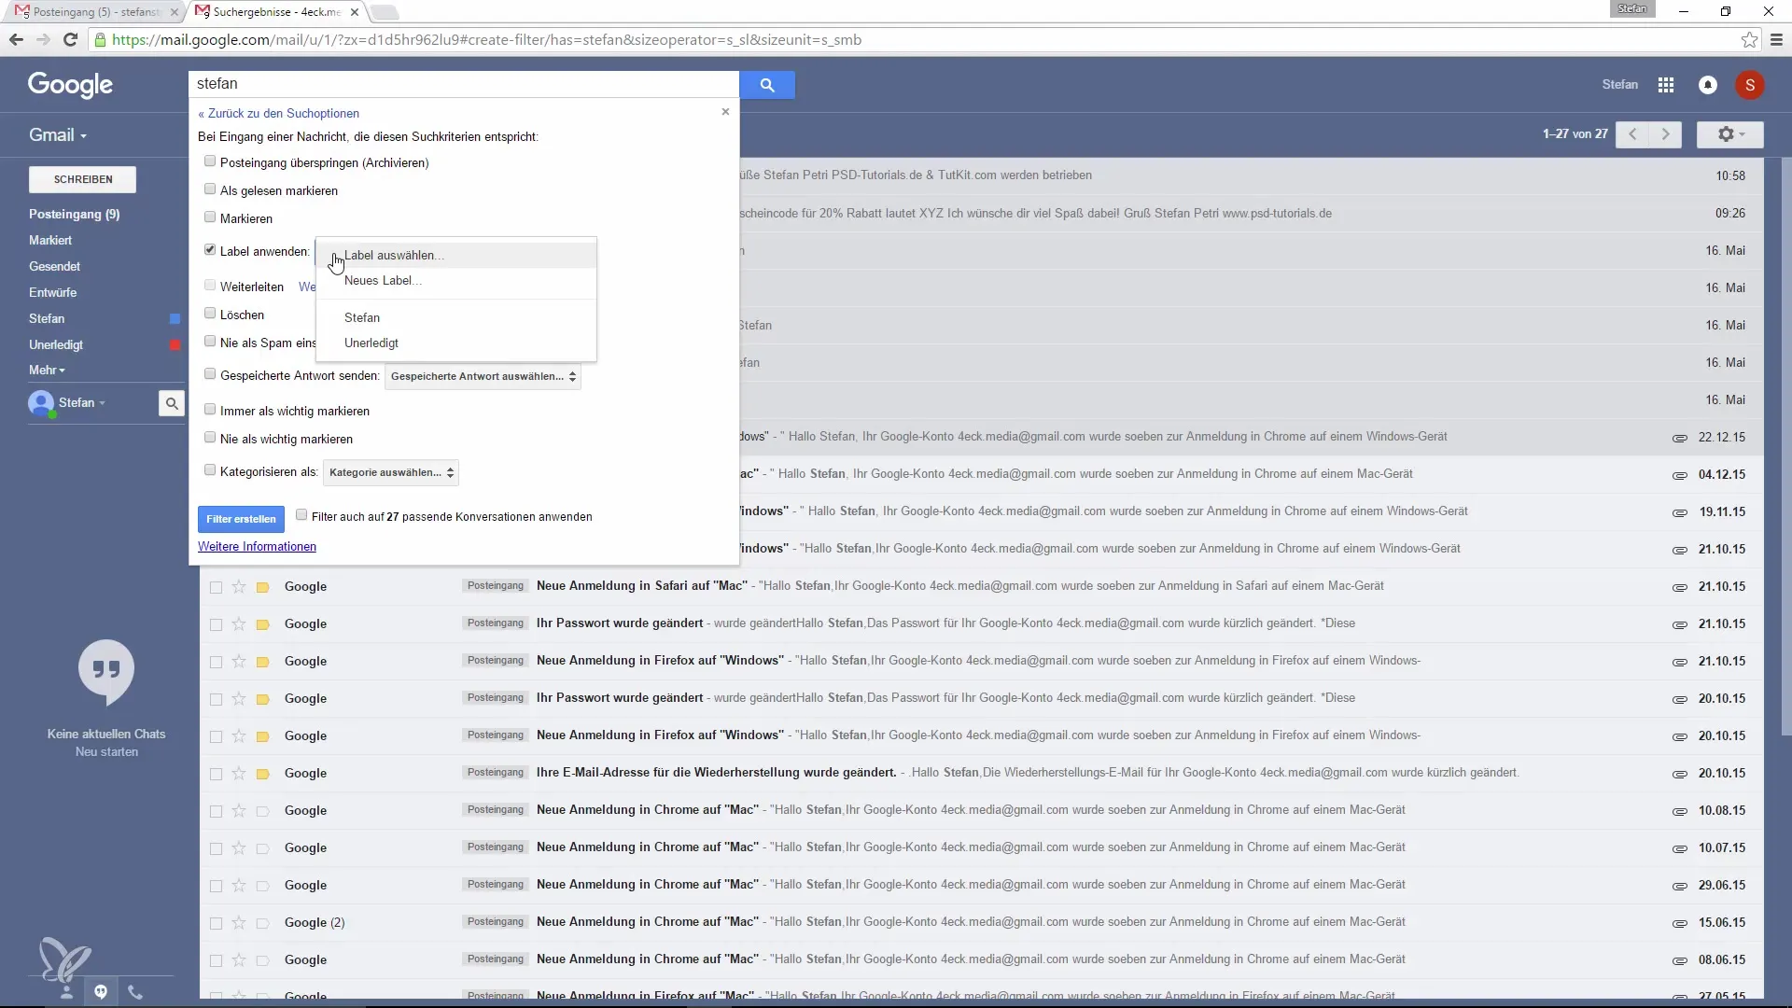Click Zurück zu den Suchoptionen link
The width and height of the screenshot is (1792, 1008).
278,114
